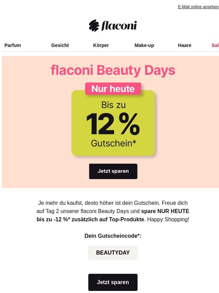This screenshot has height=293, width=219.
Task: Click the large 12 % text
Action: [113, 124]
